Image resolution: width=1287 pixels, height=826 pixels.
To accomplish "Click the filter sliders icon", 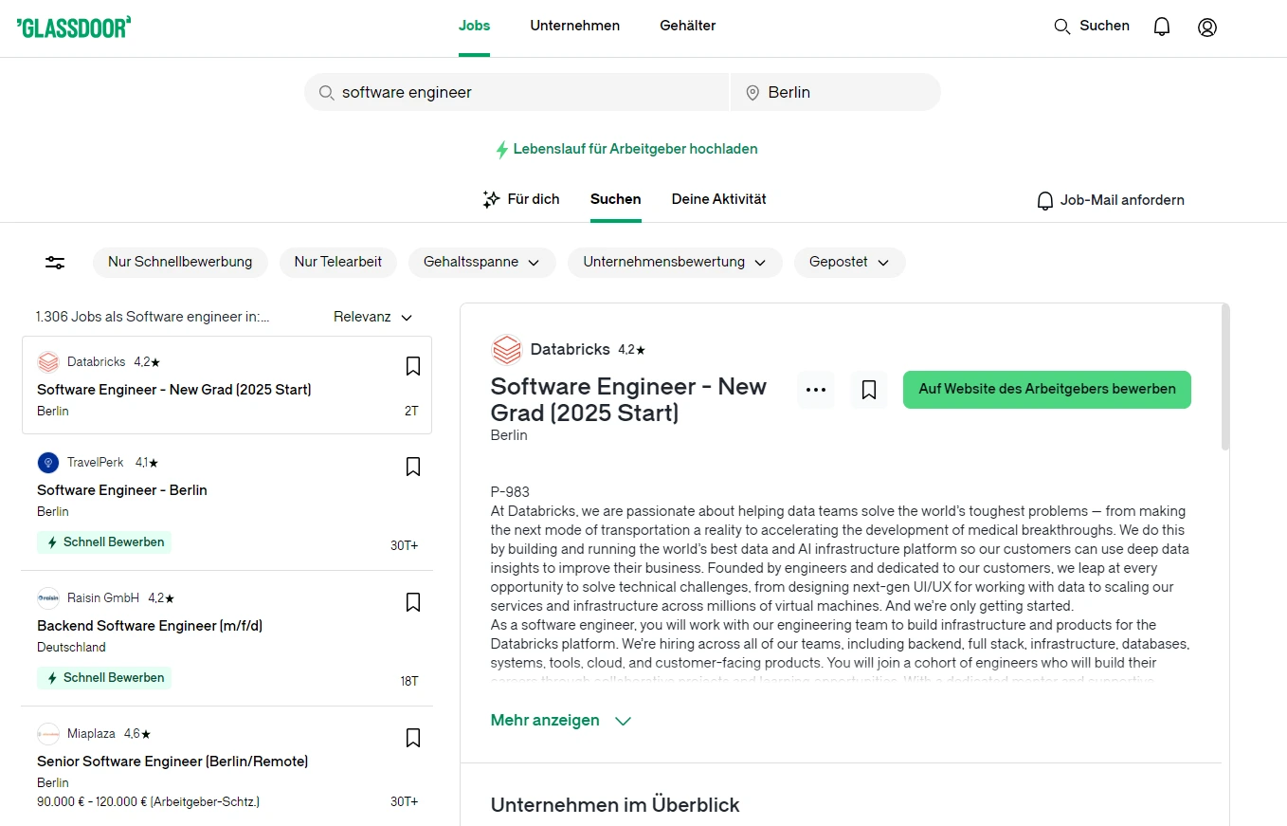I will click(56, 263).
